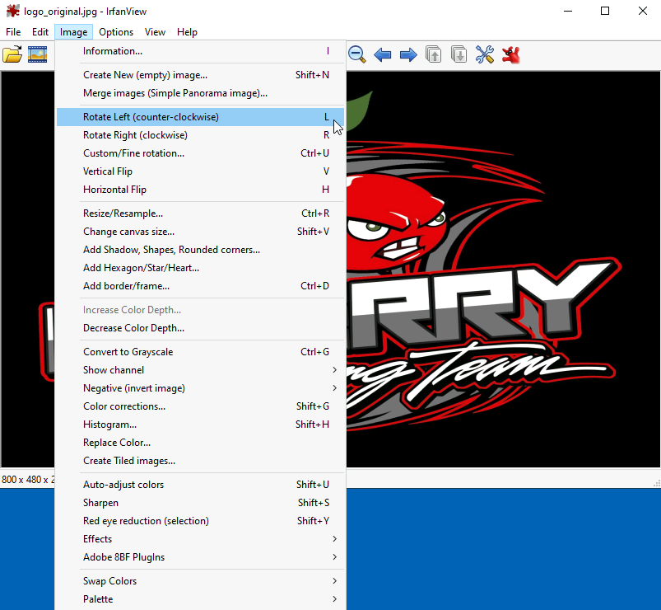Image resolution: width=661 pixels, height=610 pixels.
Task: Select Information... from the Image menu
Action: coord(200,51)
